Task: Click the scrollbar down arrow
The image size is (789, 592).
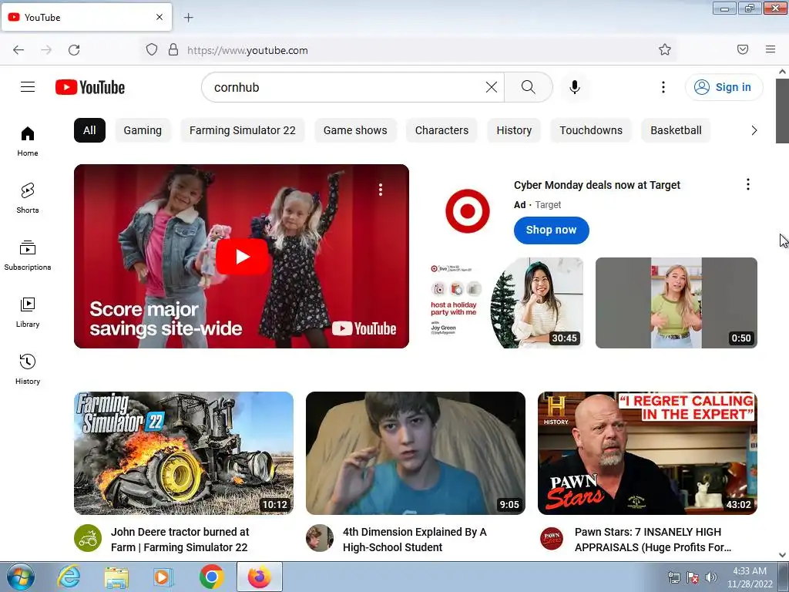Action: [x=782, y=555]
